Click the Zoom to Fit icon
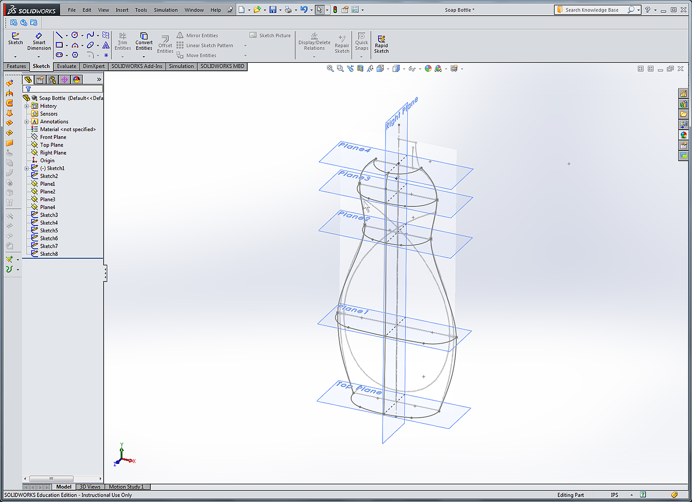Screen dimensions: 692x502 (x=330, y=69)
